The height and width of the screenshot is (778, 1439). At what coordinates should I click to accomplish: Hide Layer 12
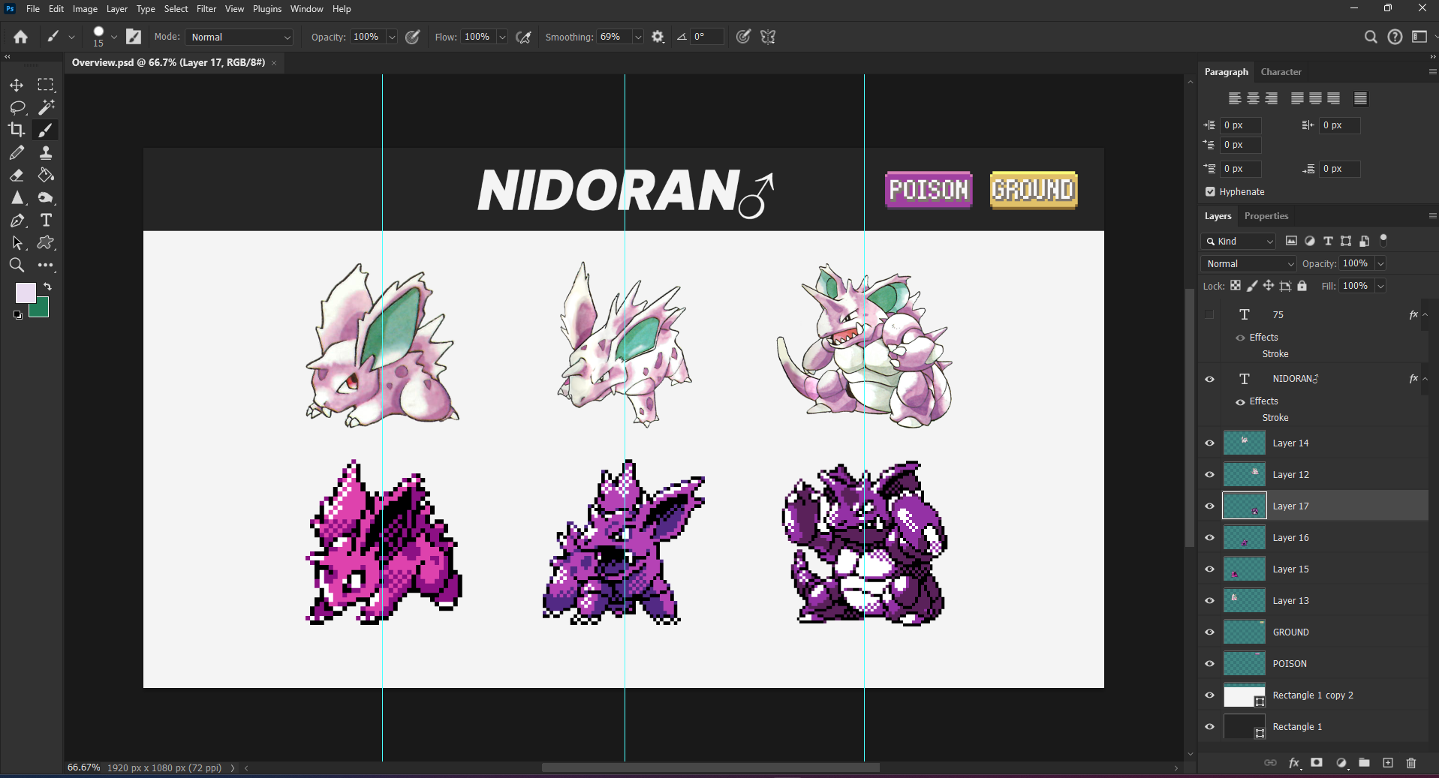coord(1209,475)
